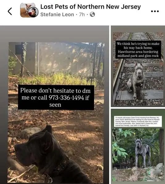Tap the gray dog sitting on the rail ties
This screenshot has height=184, width=165.
137,81
